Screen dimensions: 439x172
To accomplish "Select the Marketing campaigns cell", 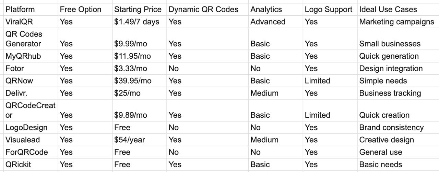I will (396, 22).
